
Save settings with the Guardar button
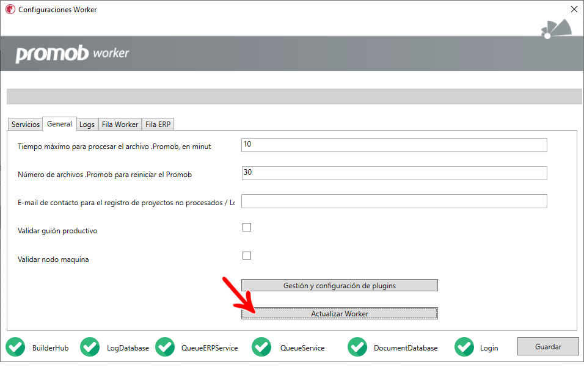click(x=548, y=346)
